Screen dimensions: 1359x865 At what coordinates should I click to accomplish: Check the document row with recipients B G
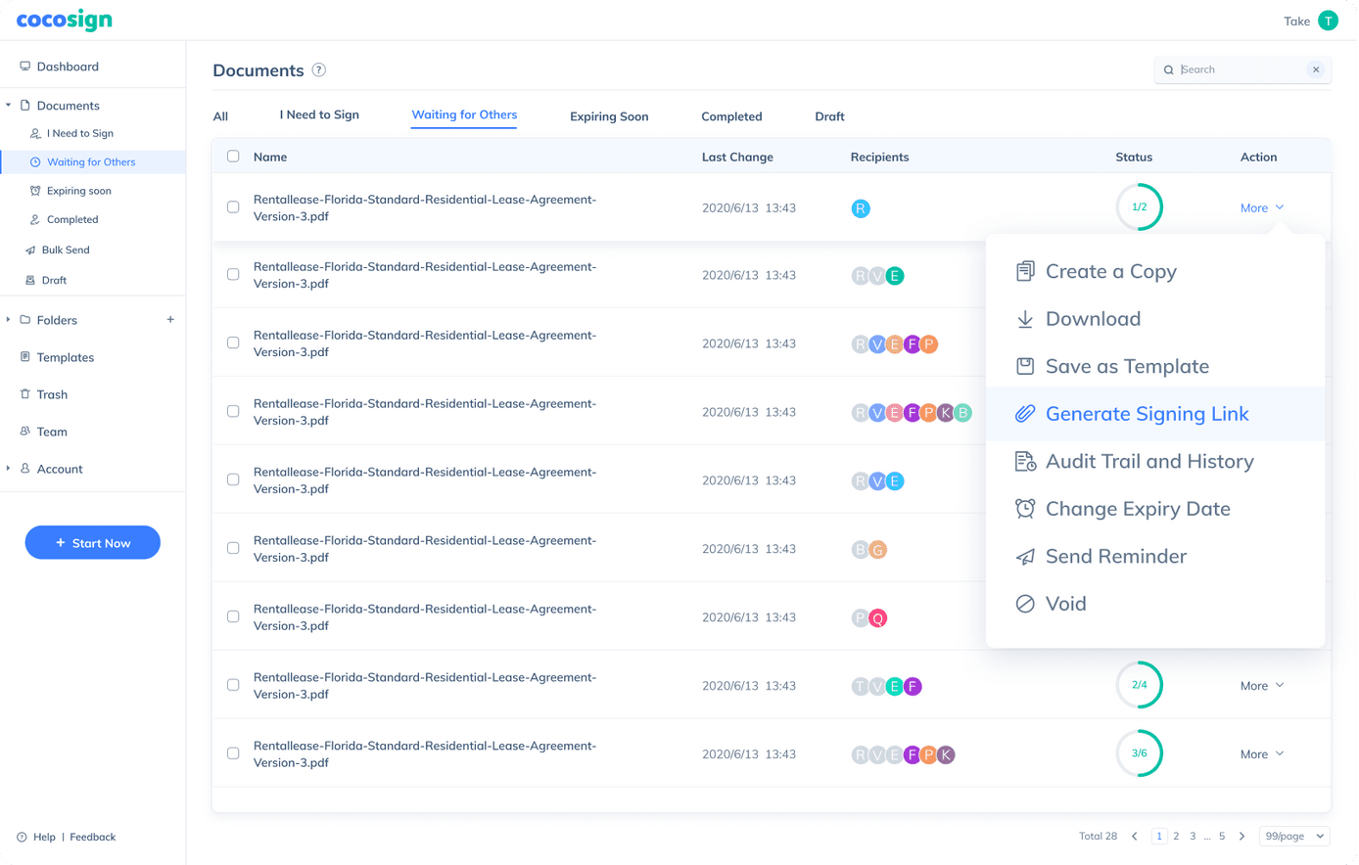pyautogui.click(x=233, y=549)
